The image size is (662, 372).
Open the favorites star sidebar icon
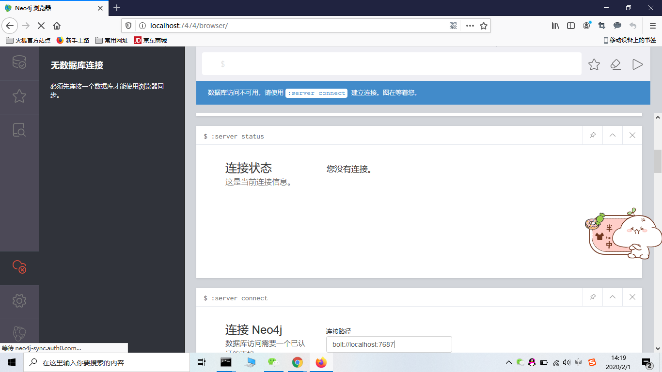[x=19, y=96]
